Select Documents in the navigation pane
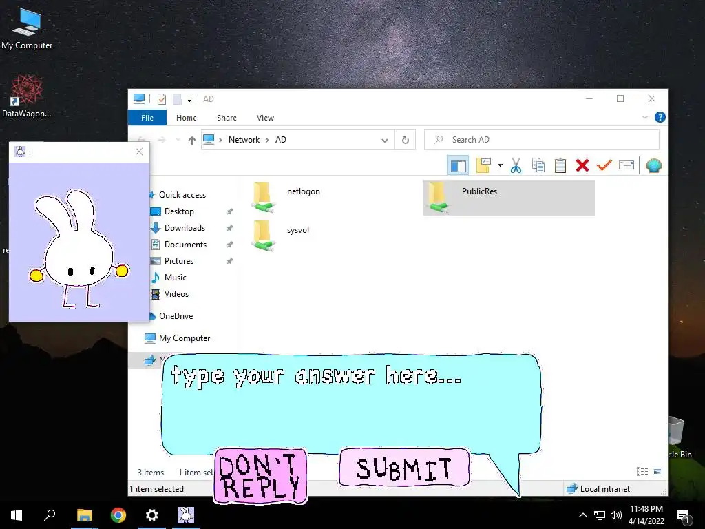 click(x=185, y=245)
